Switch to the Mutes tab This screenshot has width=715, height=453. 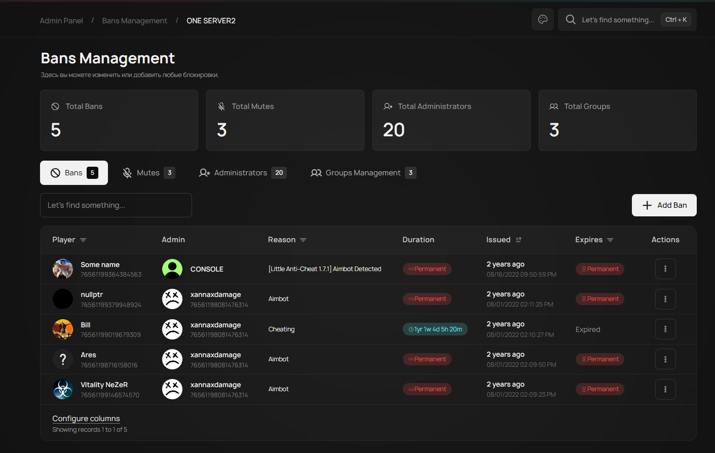coord(148,172)
